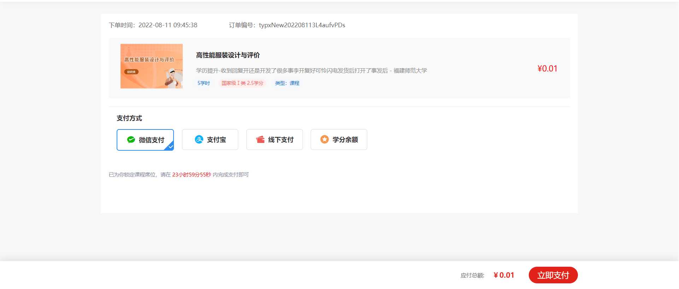Select offline payment (线下支付) option
679x289 pixels.
pyautogui.click(x=275, y=139)
